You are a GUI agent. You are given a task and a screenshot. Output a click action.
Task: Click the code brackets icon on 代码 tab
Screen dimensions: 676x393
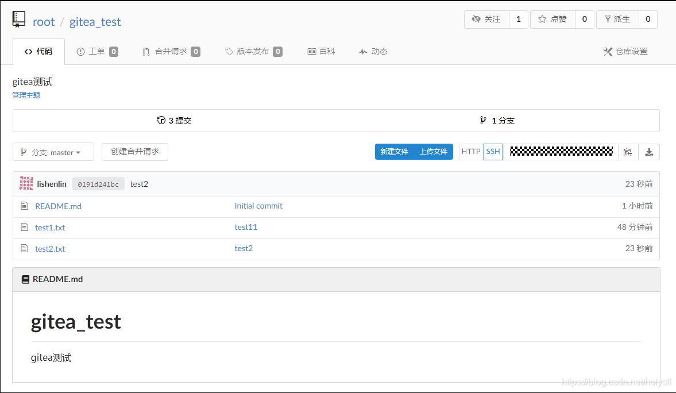point(29,52)
